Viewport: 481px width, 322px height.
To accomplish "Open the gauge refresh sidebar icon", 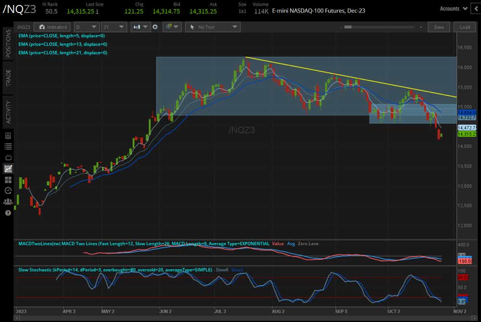I will tap(8, 191).
